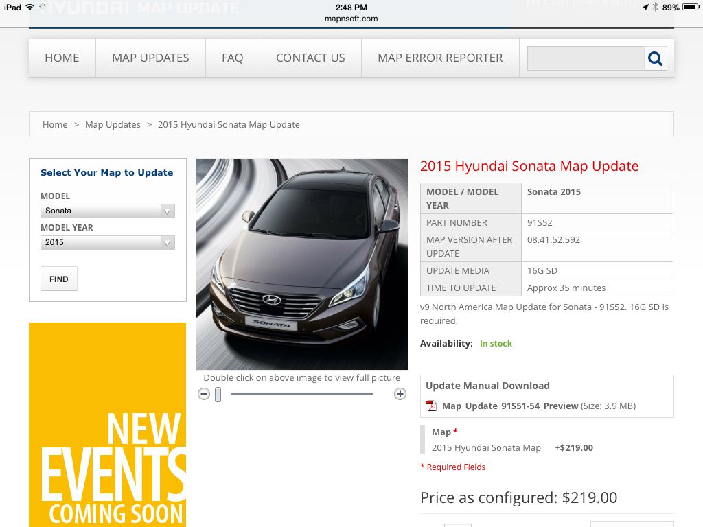703x527 pixels.
Task: Click the New Events Coming Soon banner
Action: point(108,425)
